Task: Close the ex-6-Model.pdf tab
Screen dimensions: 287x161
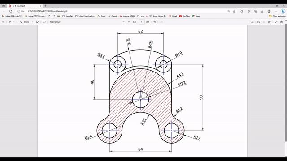Action: (40, 6)
